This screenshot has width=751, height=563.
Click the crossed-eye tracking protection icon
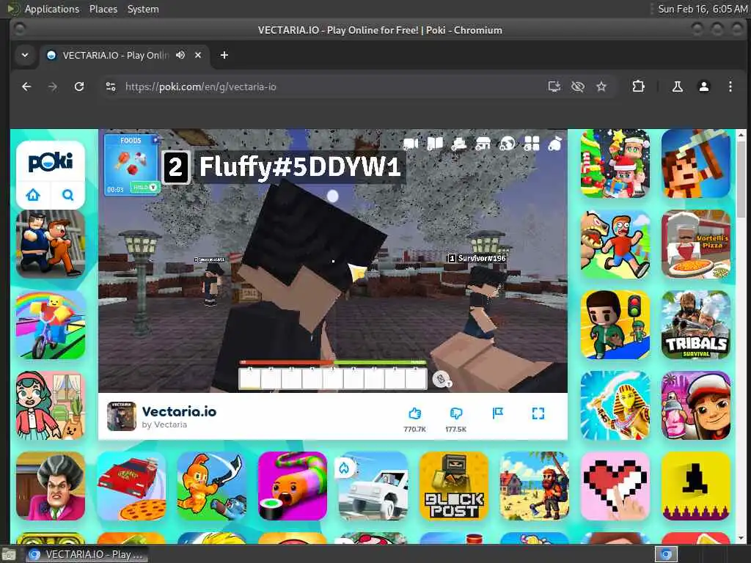(x=578, y=87)
